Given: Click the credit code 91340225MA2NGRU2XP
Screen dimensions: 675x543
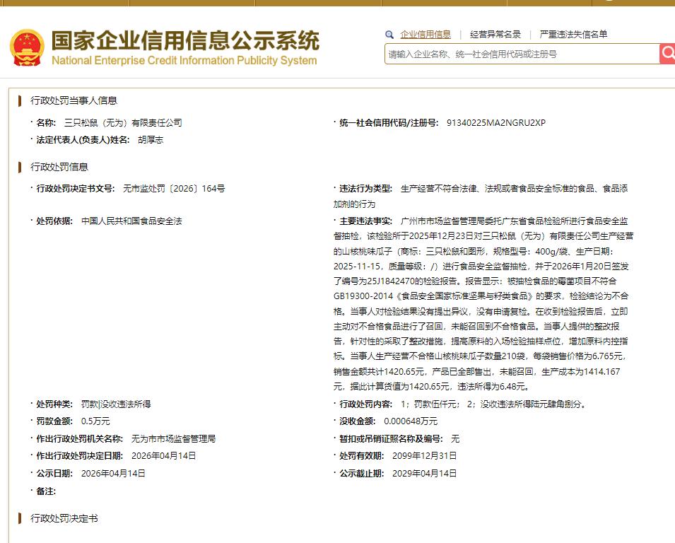Looking at the screenshot, I should tap(496, 123).
